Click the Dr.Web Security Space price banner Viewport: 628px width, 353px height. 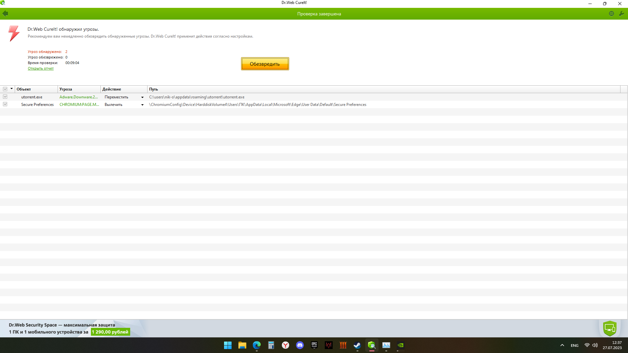[x=110, y=332]
